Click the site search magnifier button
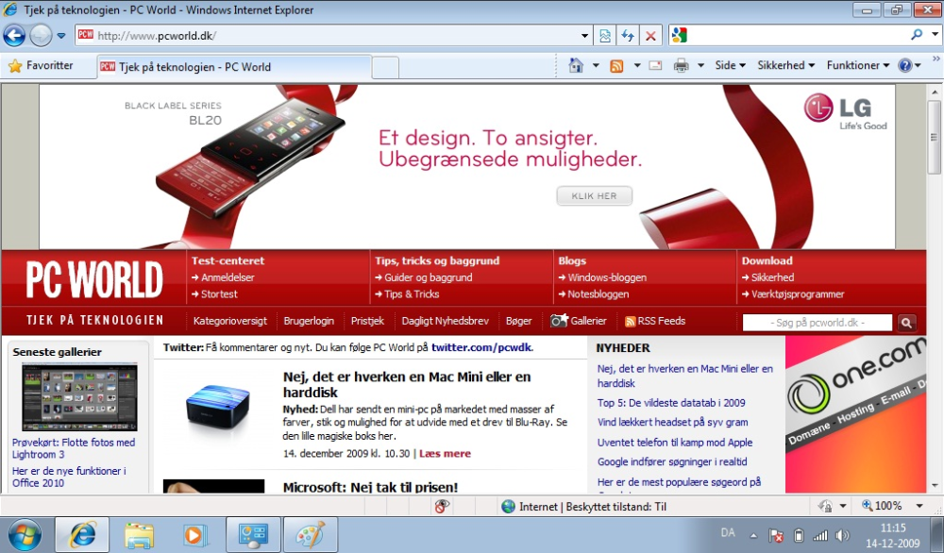 point(906,323)
